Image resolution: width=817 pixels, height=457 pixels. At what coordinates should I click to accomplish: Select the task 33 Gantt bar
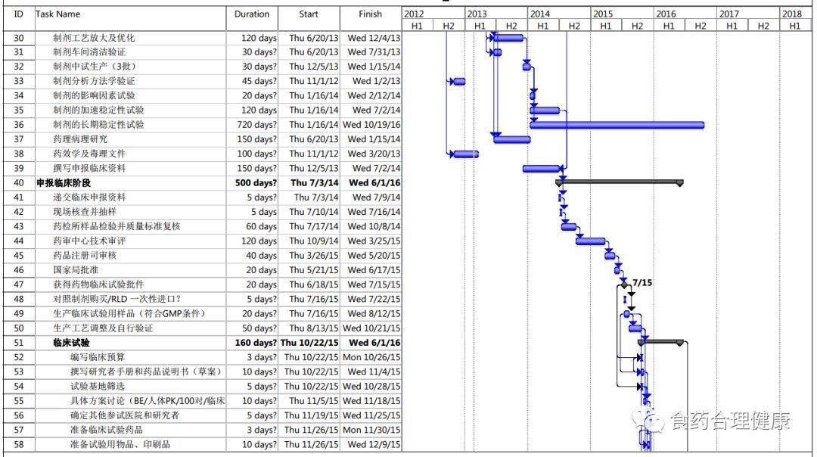459,81
